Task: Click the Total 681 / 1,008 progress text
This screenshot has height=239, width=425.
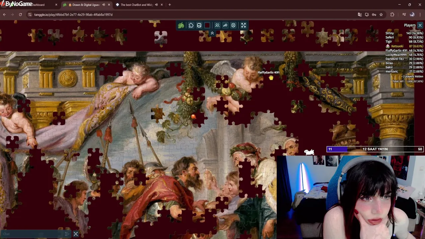Action: [x=408, y=81]
